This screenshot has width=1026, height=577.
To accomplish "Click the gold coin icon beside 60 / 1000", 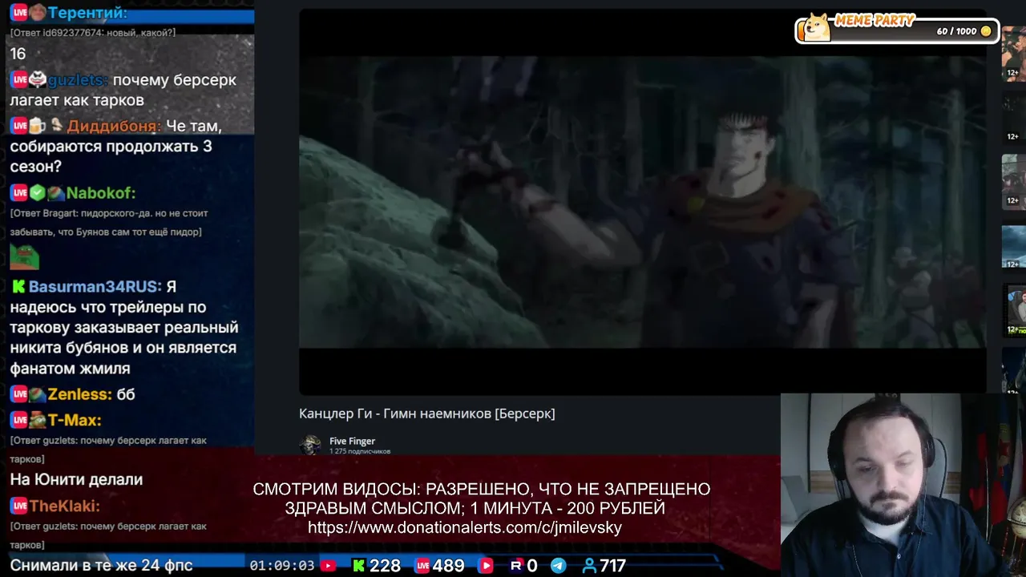I will (986, 31).
